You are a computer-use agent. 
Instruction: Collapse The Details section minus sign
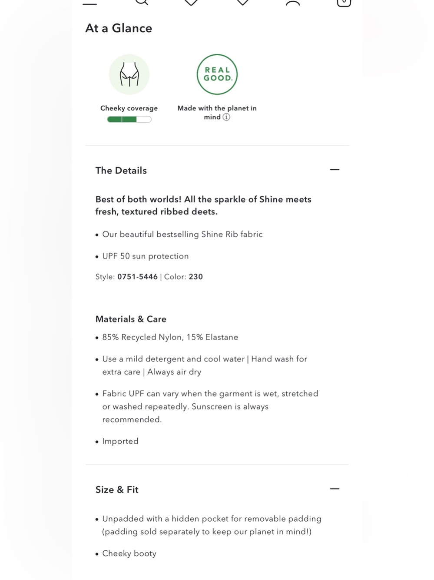(x=335, y=170)
